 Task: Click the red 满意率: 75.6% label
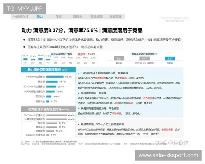tap(86, 54)
